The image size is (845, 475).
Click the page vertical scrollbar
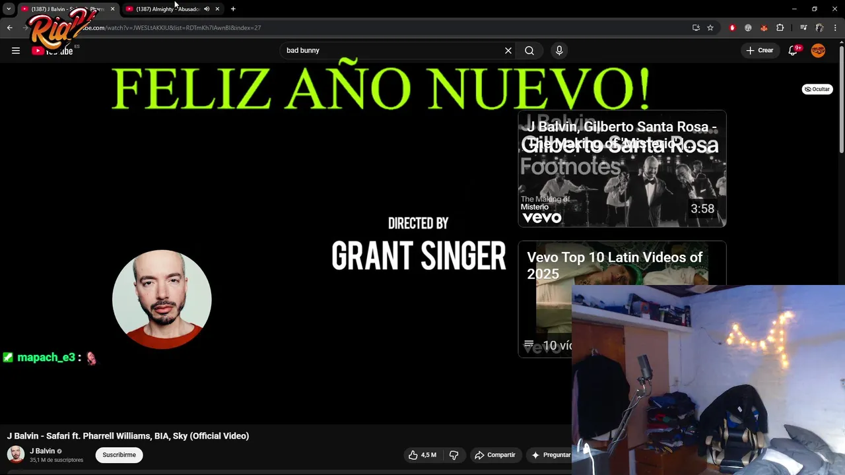pyautogui.click(x=841, y=99)
